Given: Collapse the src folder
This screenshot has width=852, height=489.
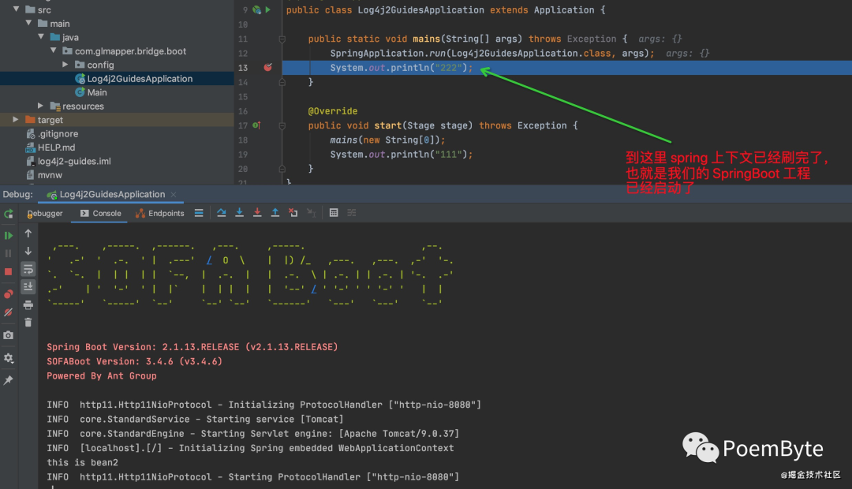Looking at the screenshot, I should click(x=16, y=9).
